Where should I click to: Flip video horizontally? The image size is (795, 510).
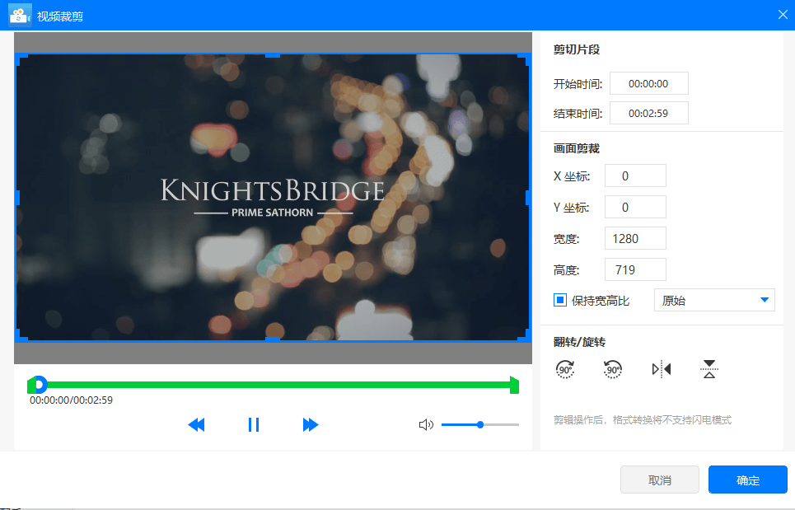tap(662, 369)
